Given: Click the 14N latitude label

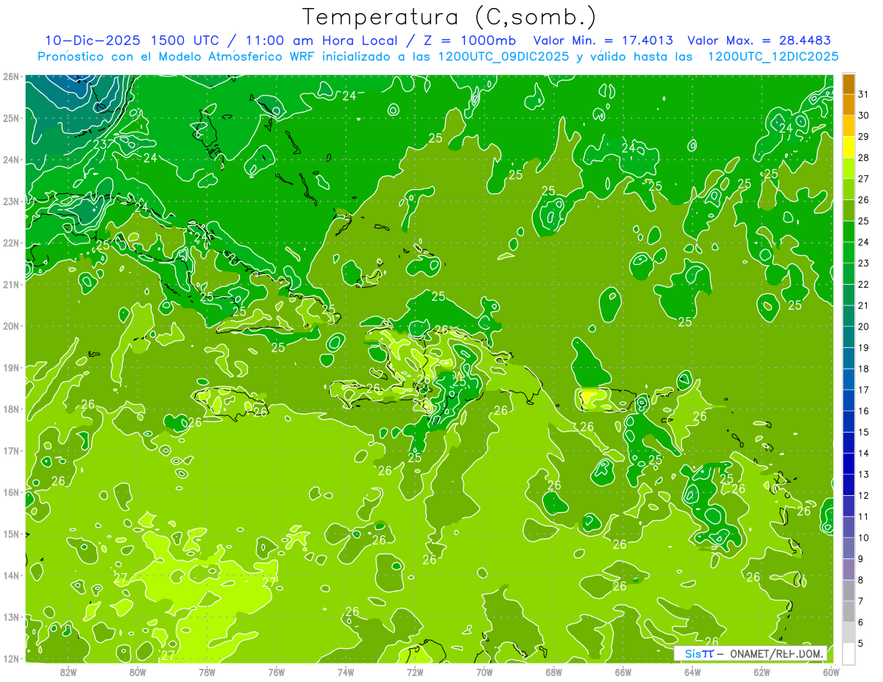Looking at the screenshot, I should 10,575.
